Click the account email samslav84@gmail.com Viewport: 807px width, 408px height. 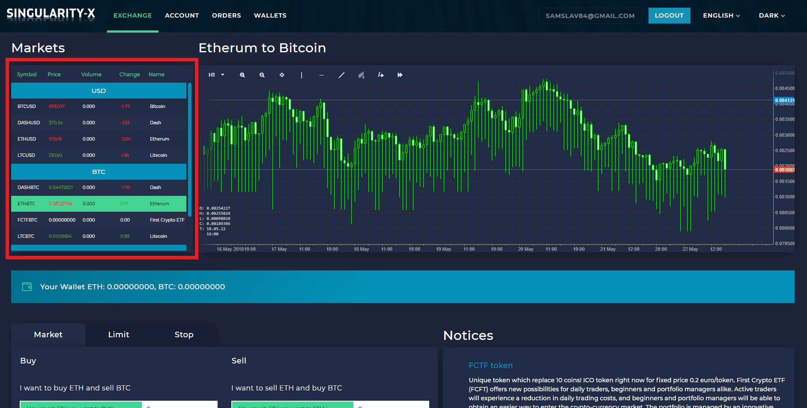point(590,16)
